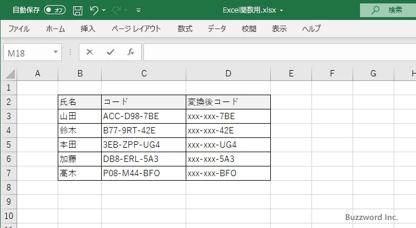Select row 5 header
Screen dimensions: 416x228
(x=9, y=145)
